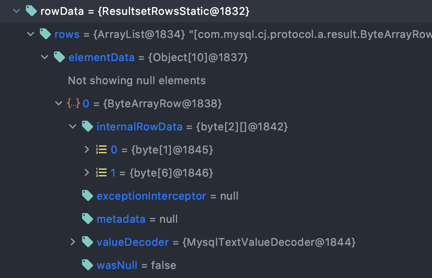This screenshot has height=278, width=432.
Task: Click the tag icon next to rows
Action: [x=45, y=34]
